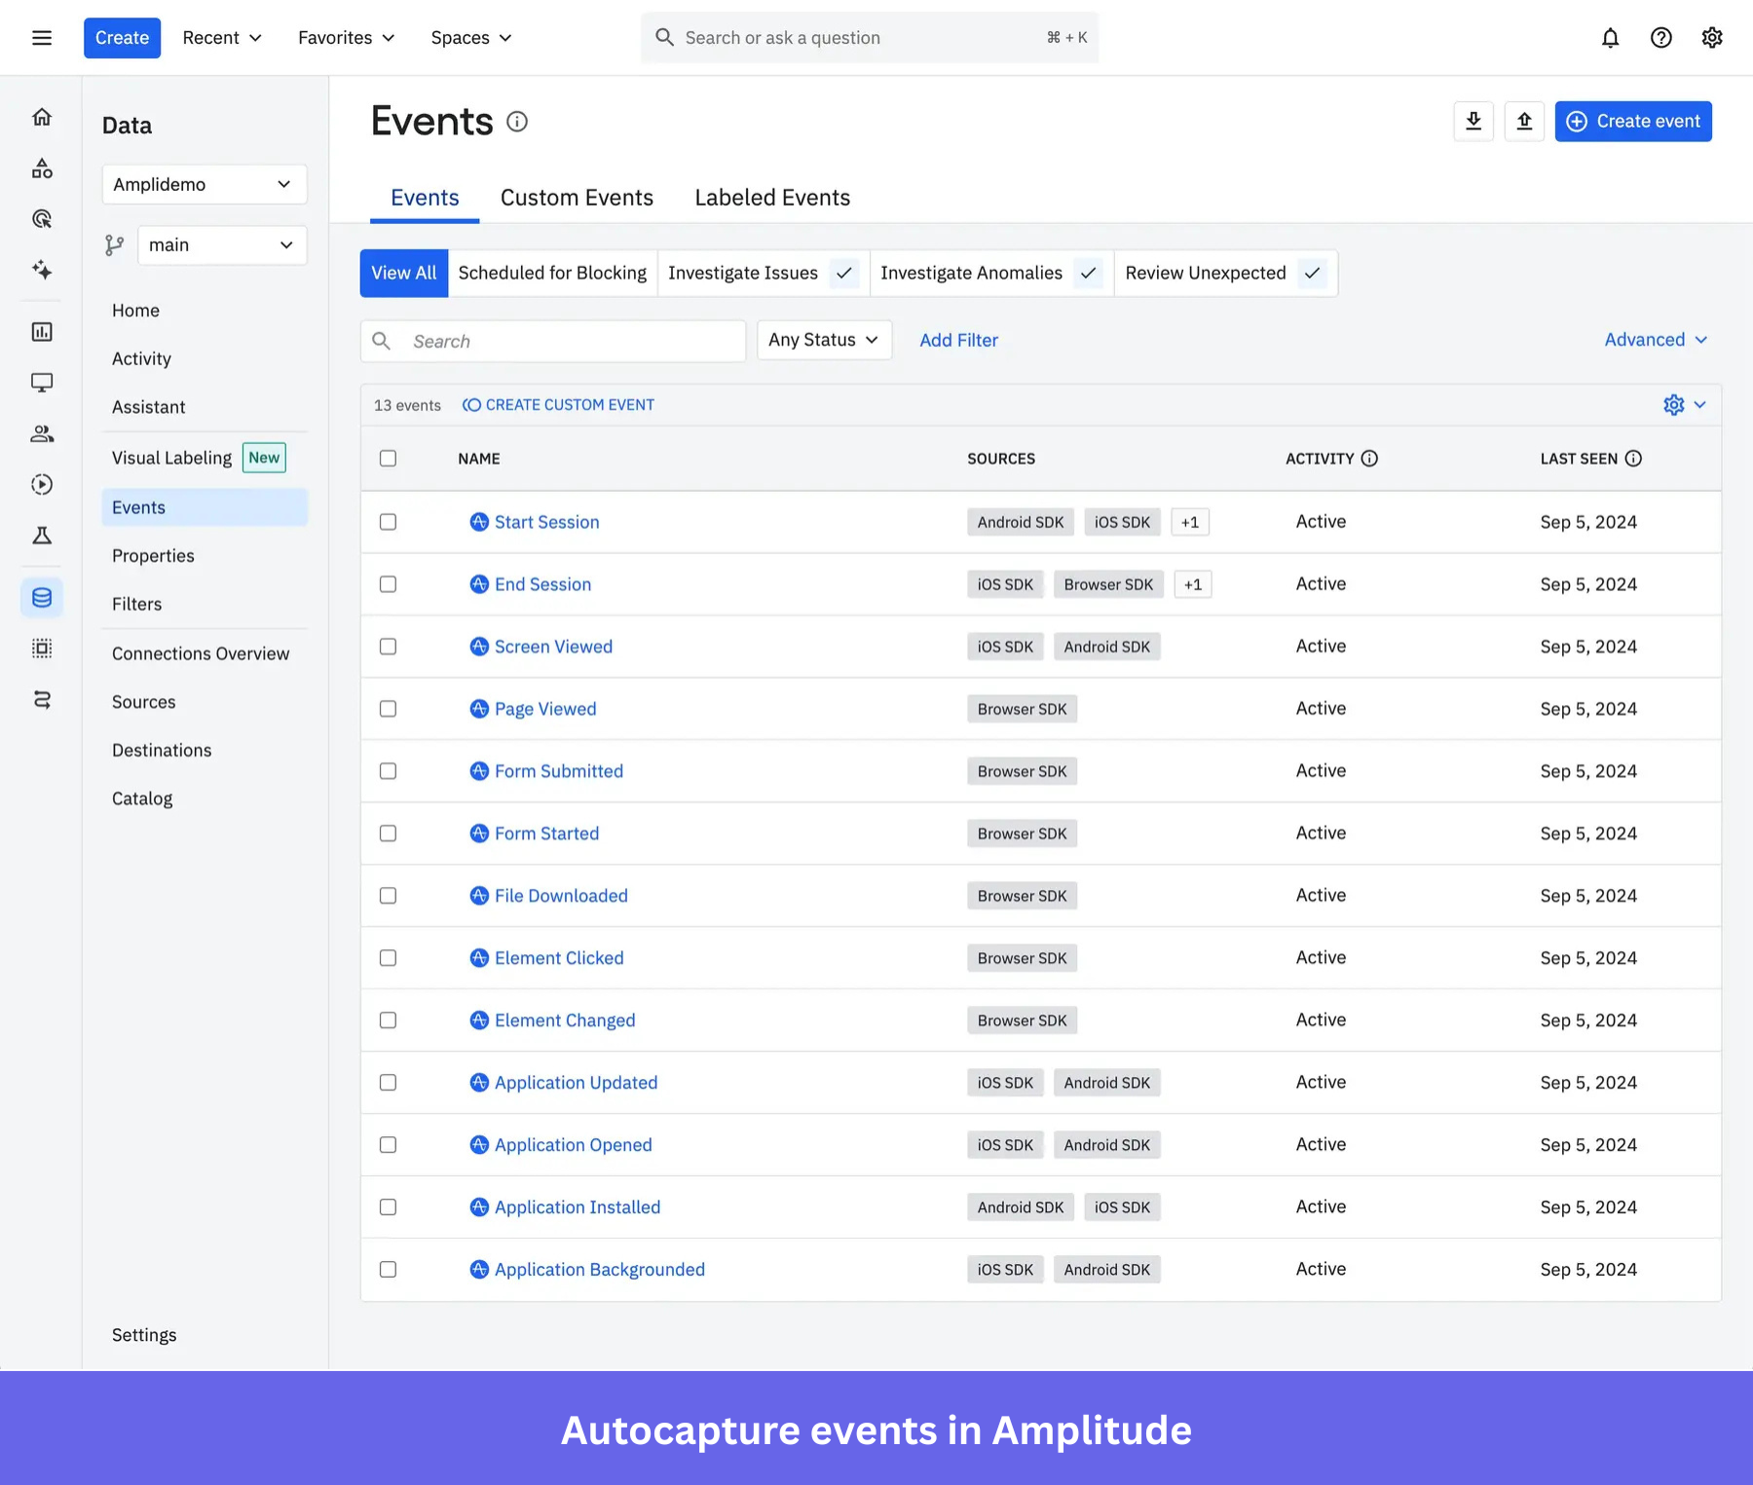Click the Add Filter link
The image size is (1753, 1485).
coord(959,340)
